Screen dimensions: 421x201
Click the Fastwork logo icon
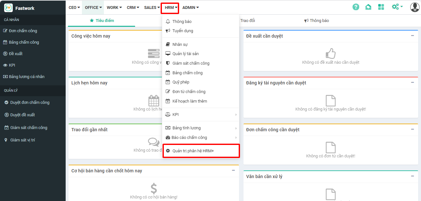(x=8, y=8)
